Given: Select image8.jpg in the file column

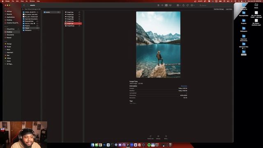Looking at the screenshot, I should [x=73, y=26].
